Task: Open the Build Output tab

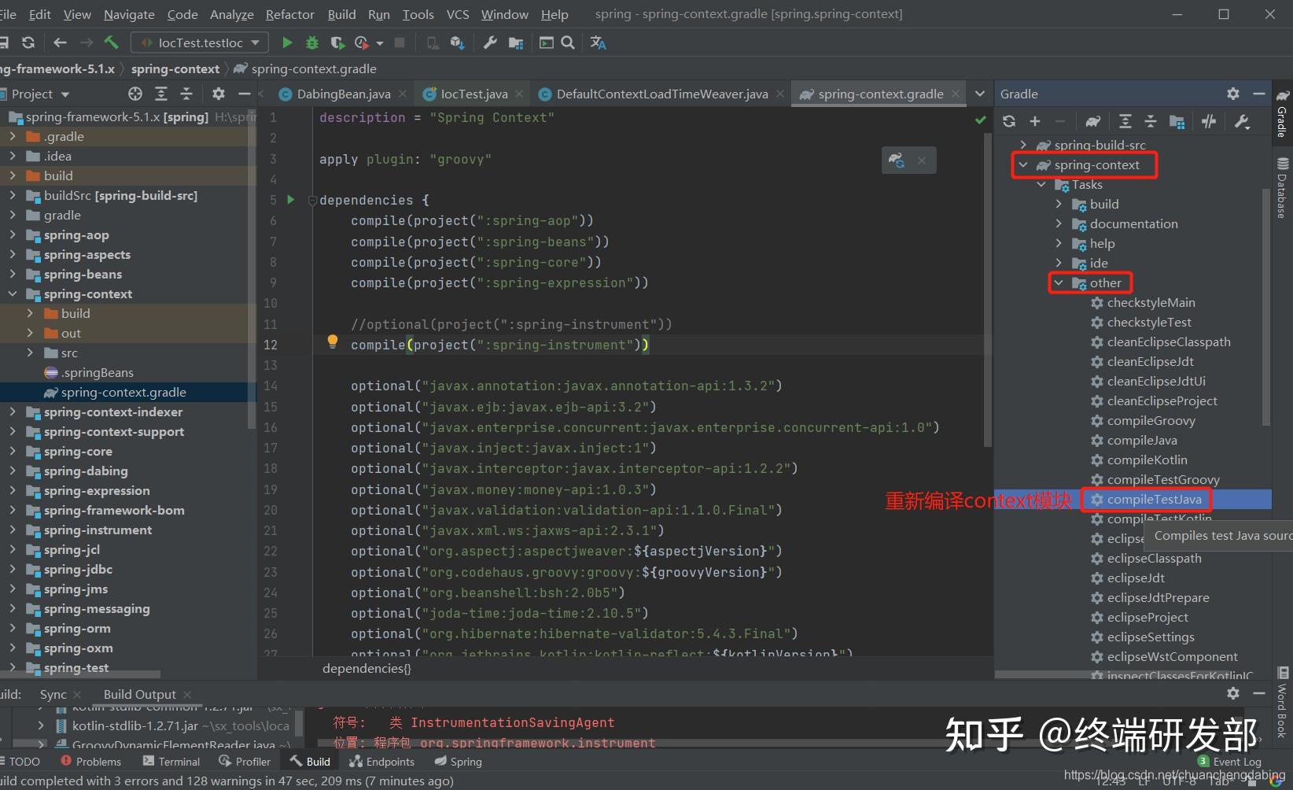Action: (140, 693)
